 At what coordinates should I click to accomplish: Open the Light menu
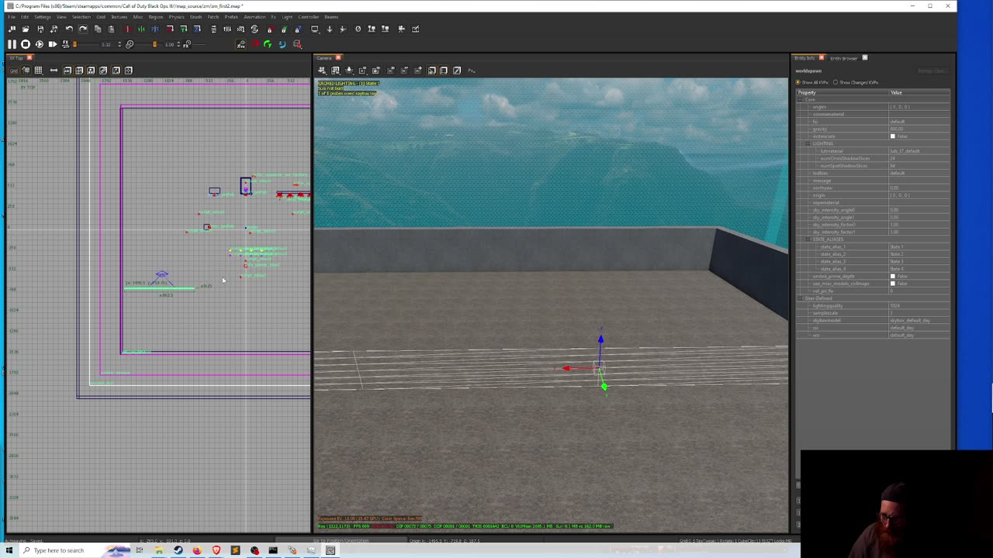click(x=287, y=17)
